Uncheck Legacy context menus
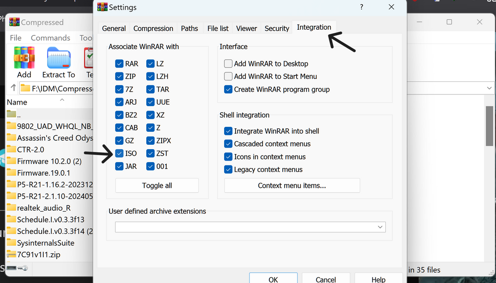The height and width of the screenshot is (283, 496). pyautogui.click(x=228, y=170)
